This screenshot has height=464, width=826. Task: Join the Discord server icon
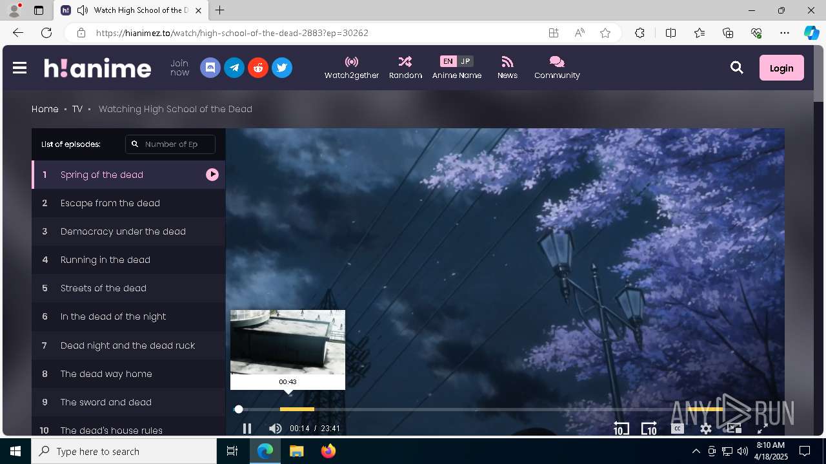coord(210,68)
